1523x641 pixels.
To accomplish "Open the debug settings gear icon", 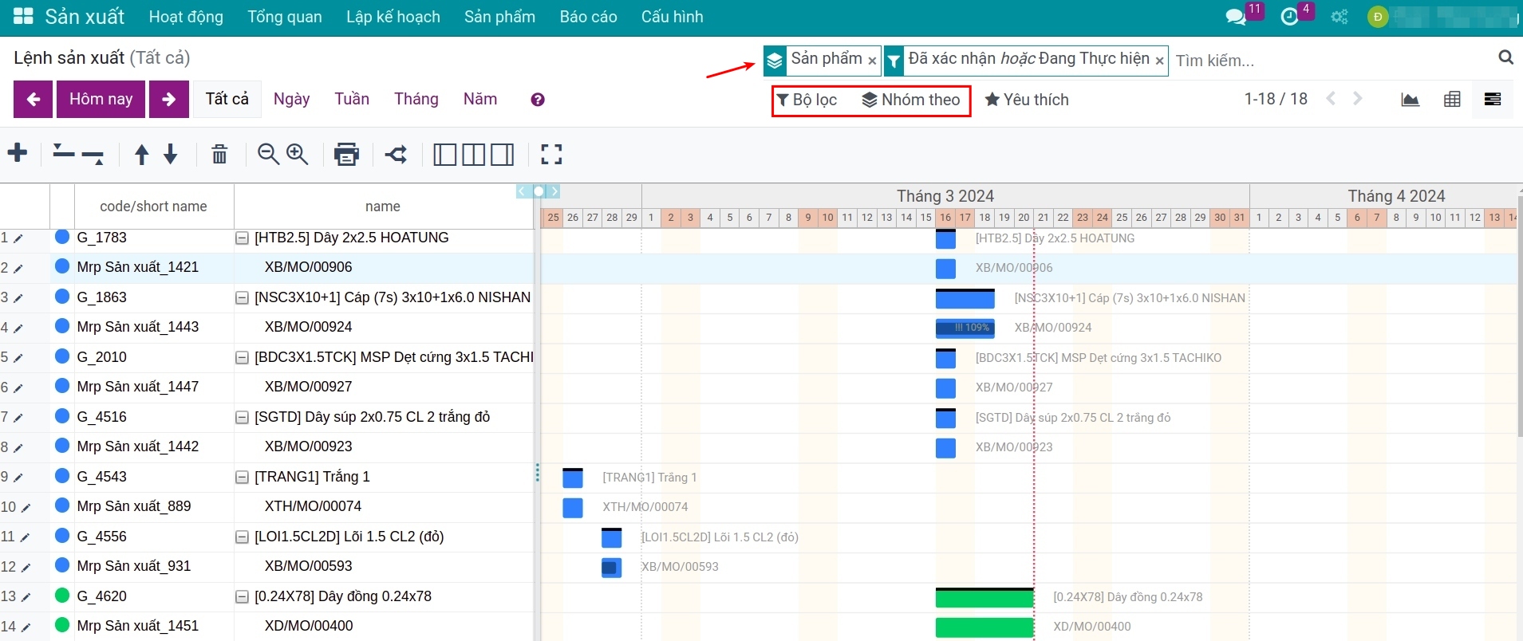I will (x=1340, y=17).
